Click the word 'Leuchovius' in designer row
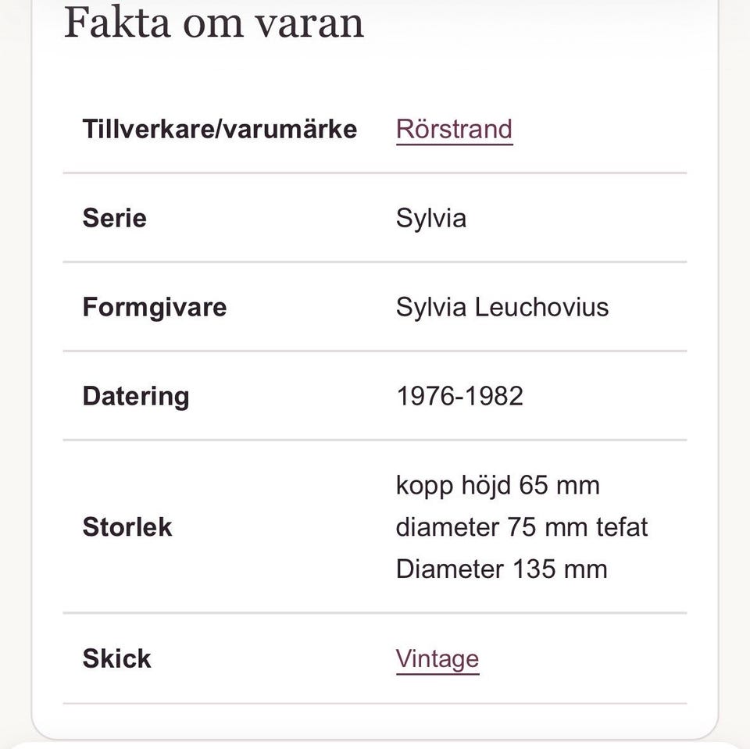Screen dimensions: 750x749 (541, 307)
